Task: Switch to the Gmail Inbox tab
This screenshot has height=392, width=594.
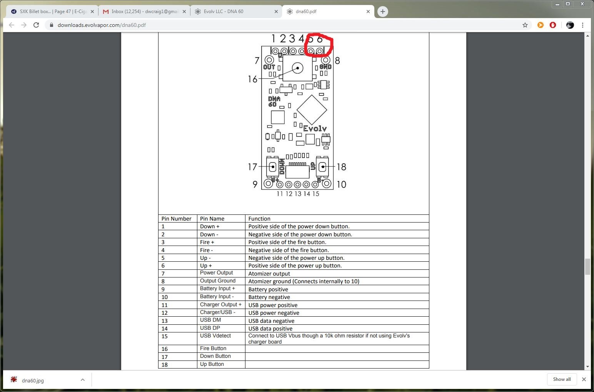Action: [x=142, y=12]
